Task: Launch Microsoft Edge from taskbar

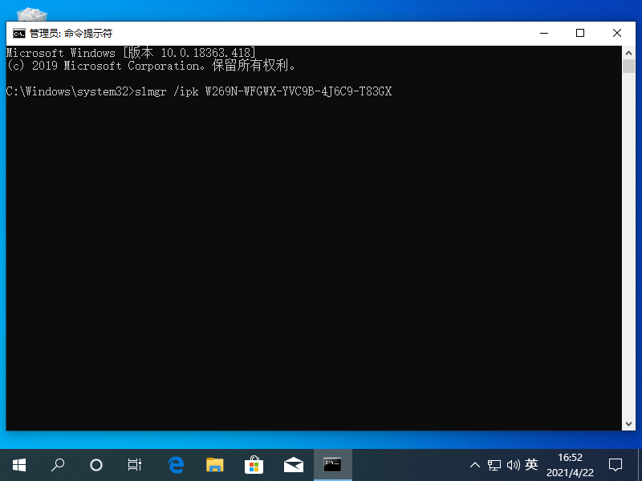Action: click(x=176, y=464)
